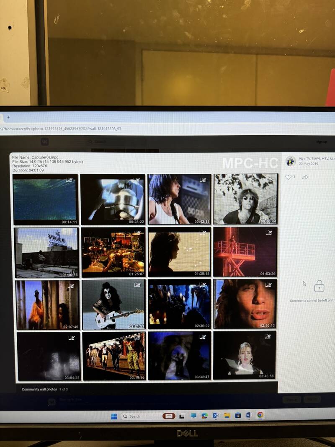Open File Explorer from the taskbar
Viewport: 335px width, 447px height.
coord(227,415)
